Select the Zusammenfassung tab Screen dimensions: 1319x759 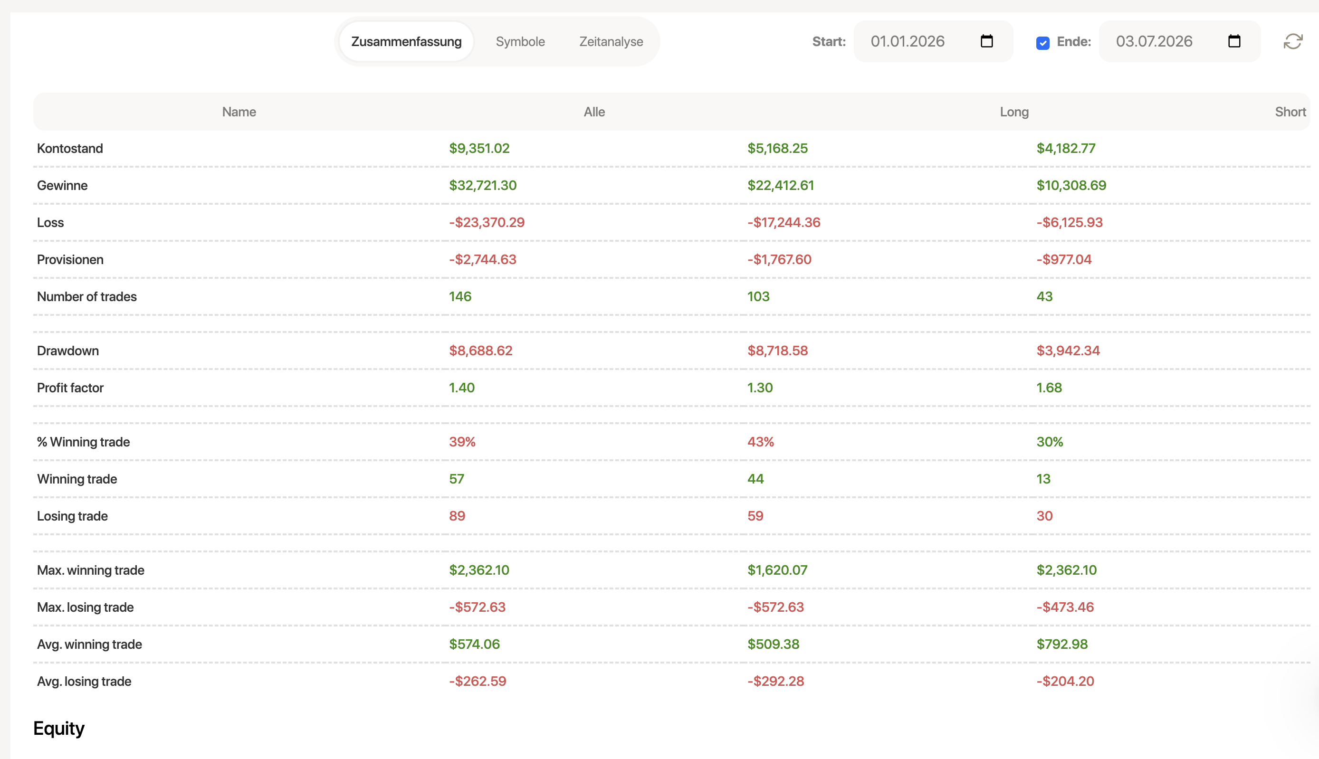coord(406,42)
